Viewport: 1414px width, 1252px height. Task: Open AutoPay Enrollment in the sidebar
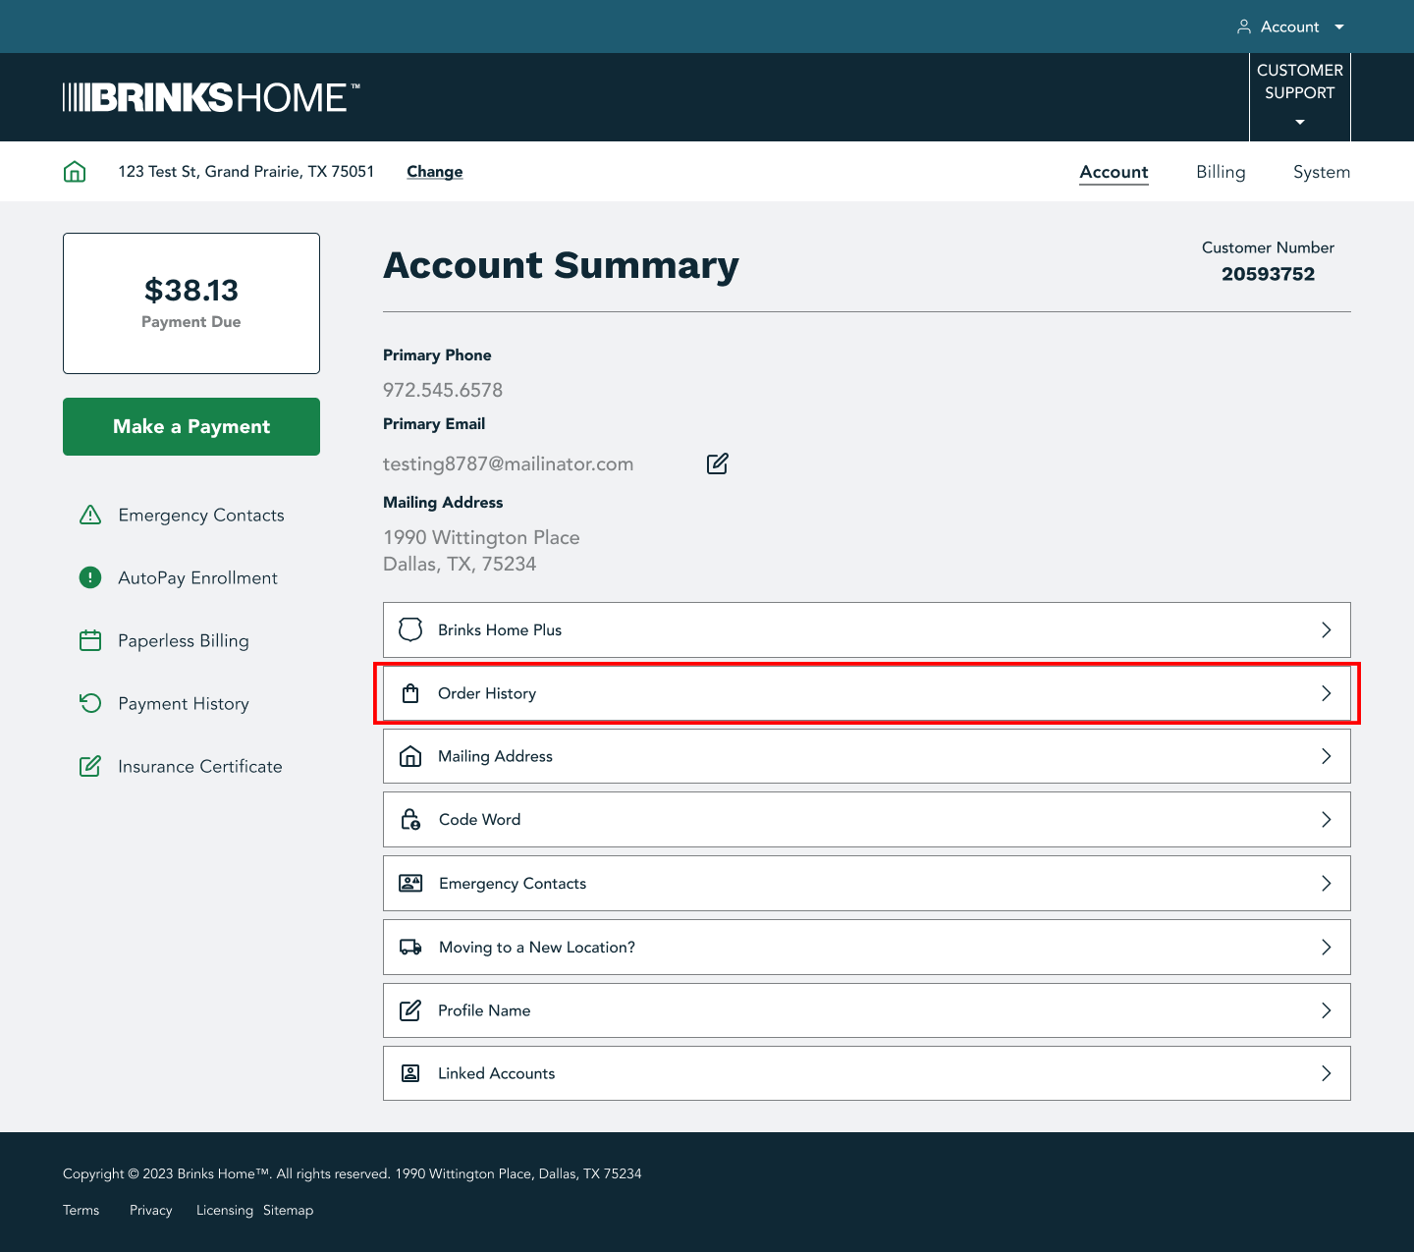click(197, 577)
